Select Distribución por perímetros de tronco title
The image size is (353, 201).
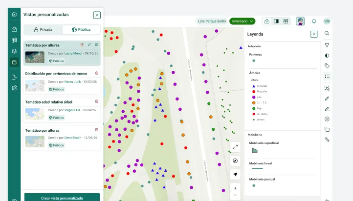[56, 74]
